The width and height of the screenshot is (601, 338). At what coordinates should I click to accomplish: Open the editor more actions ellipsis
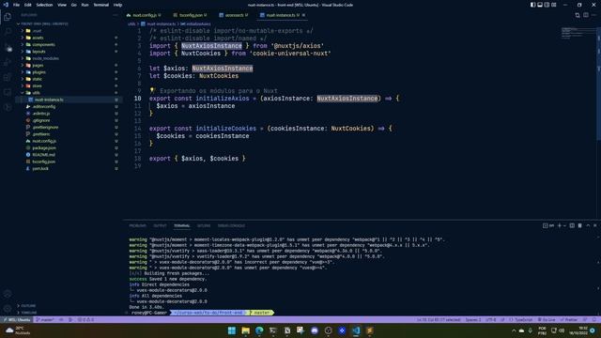(x=593, y=15)
